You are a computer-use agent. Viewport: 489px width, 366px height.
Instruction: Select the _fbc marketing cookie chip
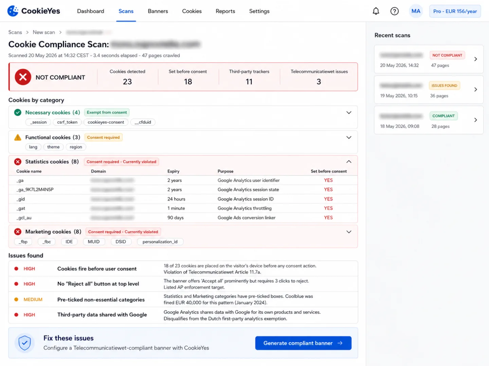(x=47, y=242)
